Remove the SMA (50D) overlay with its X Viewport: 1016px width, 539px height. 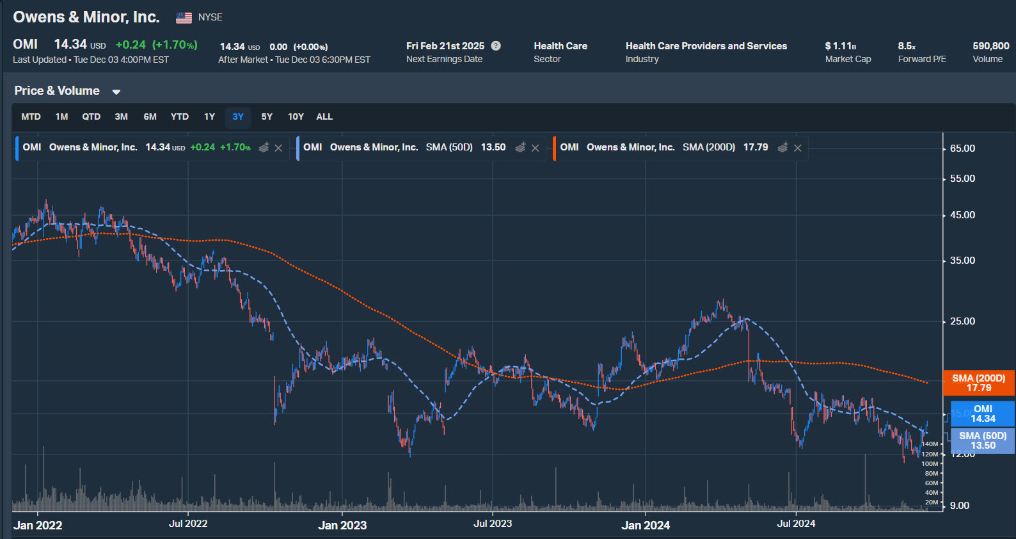click(x=536, y=148)
